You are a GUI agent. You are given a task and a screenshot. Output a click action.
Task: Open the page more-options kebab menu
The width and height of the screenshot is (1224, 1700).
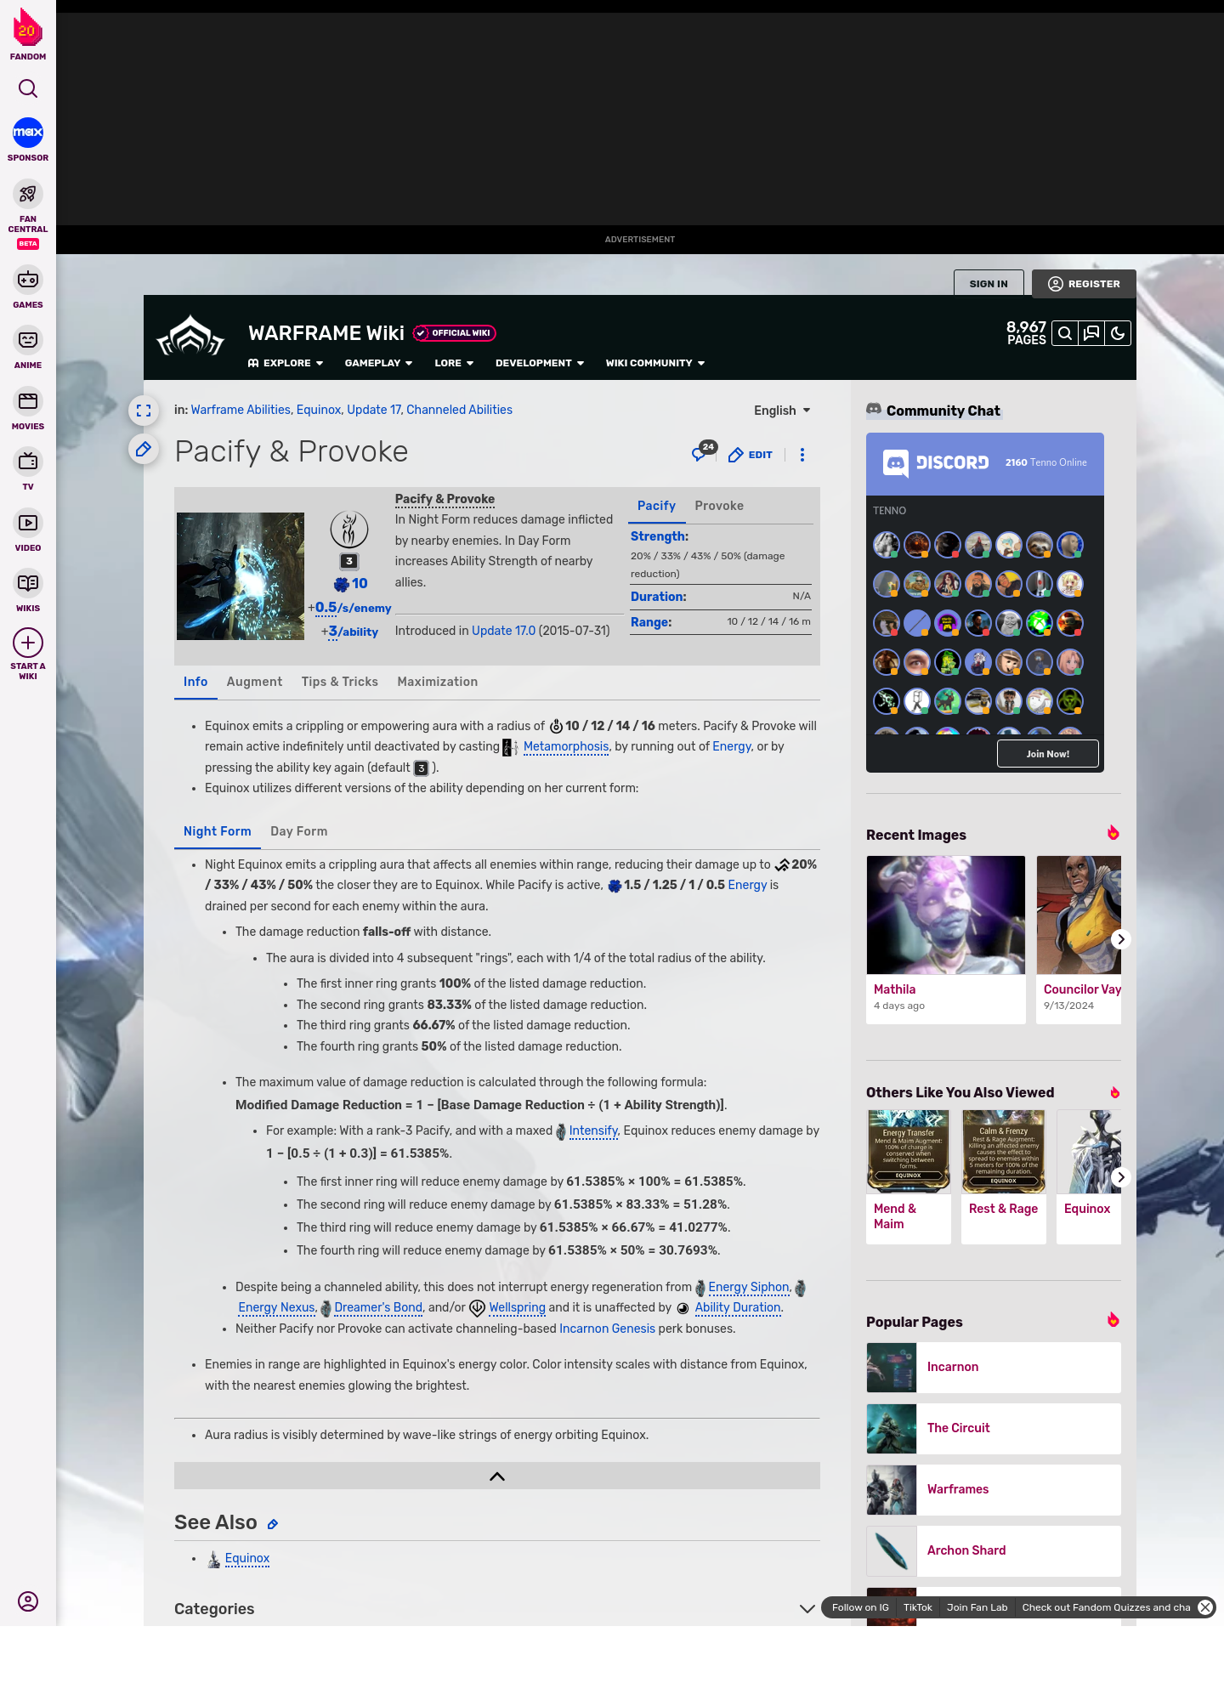(802, 455)
